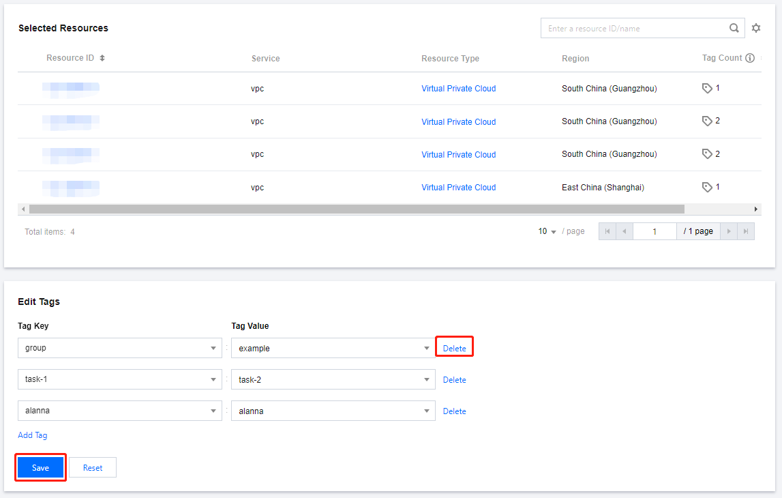The image size is (782, 498).
Task: Click tag icon in Shanghai resource row
Action: tap(707, 187)
